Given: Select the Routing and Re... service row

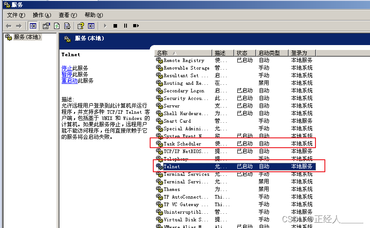Looking at the screenshot, I should click(235, 83).
